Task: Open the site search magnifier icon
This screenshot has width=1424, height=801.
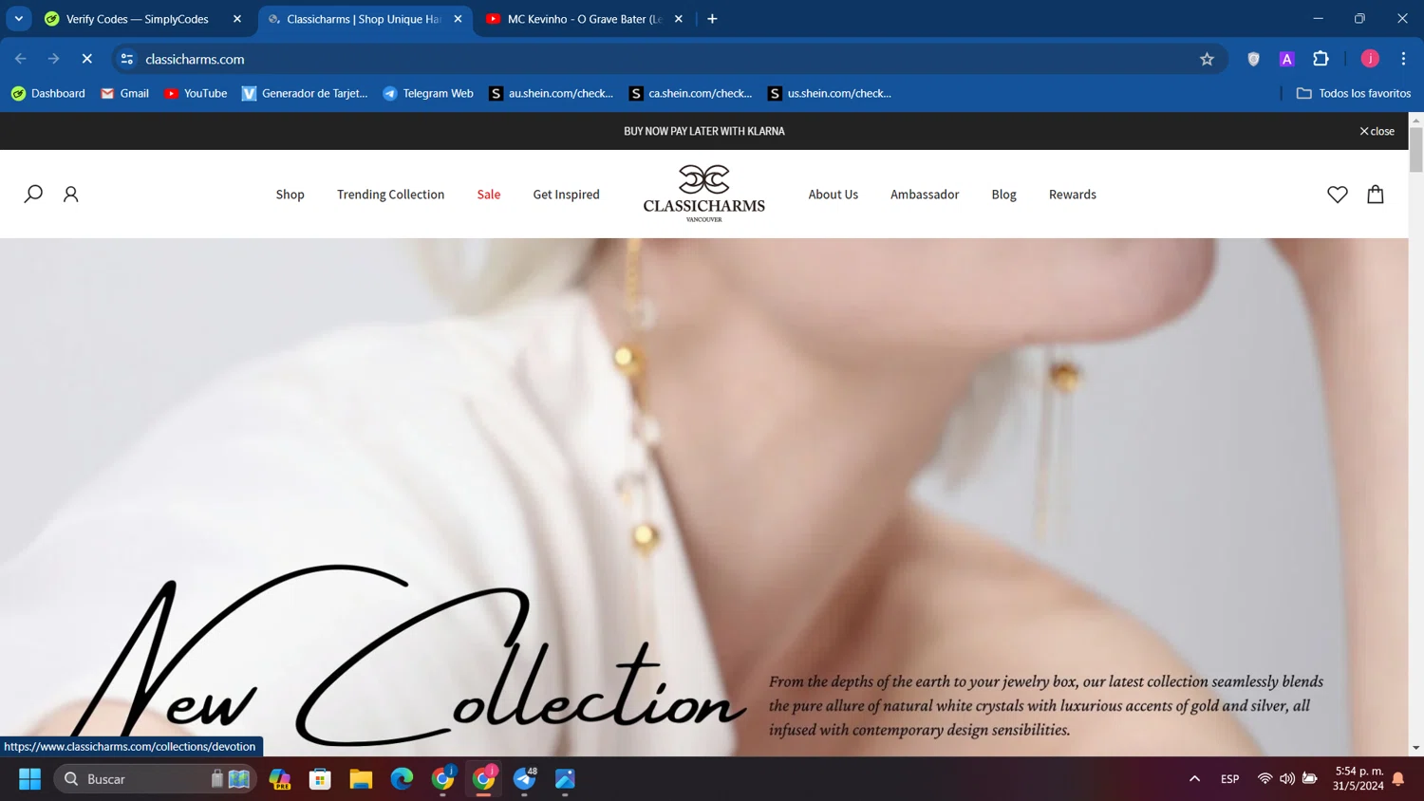Action: (x=33, y=195)
